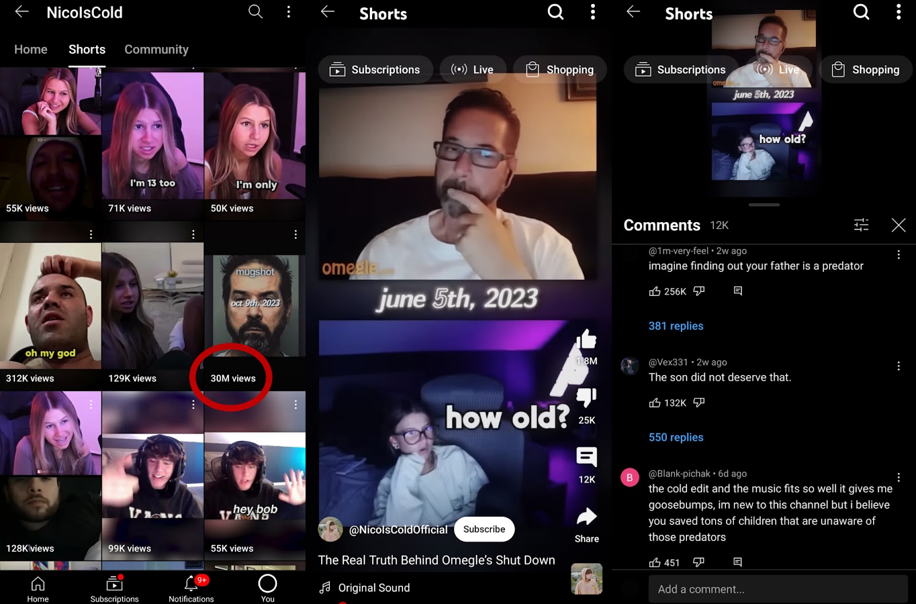Open the Community tab
This screenshot has width=916, height=604.
[156, 49]
